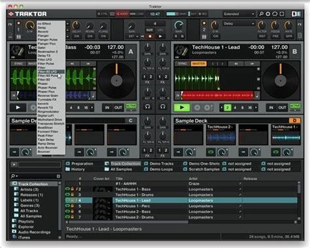This screenshot has width=310, height=248.
Task: Click the browser search input field
Action: 37,176
